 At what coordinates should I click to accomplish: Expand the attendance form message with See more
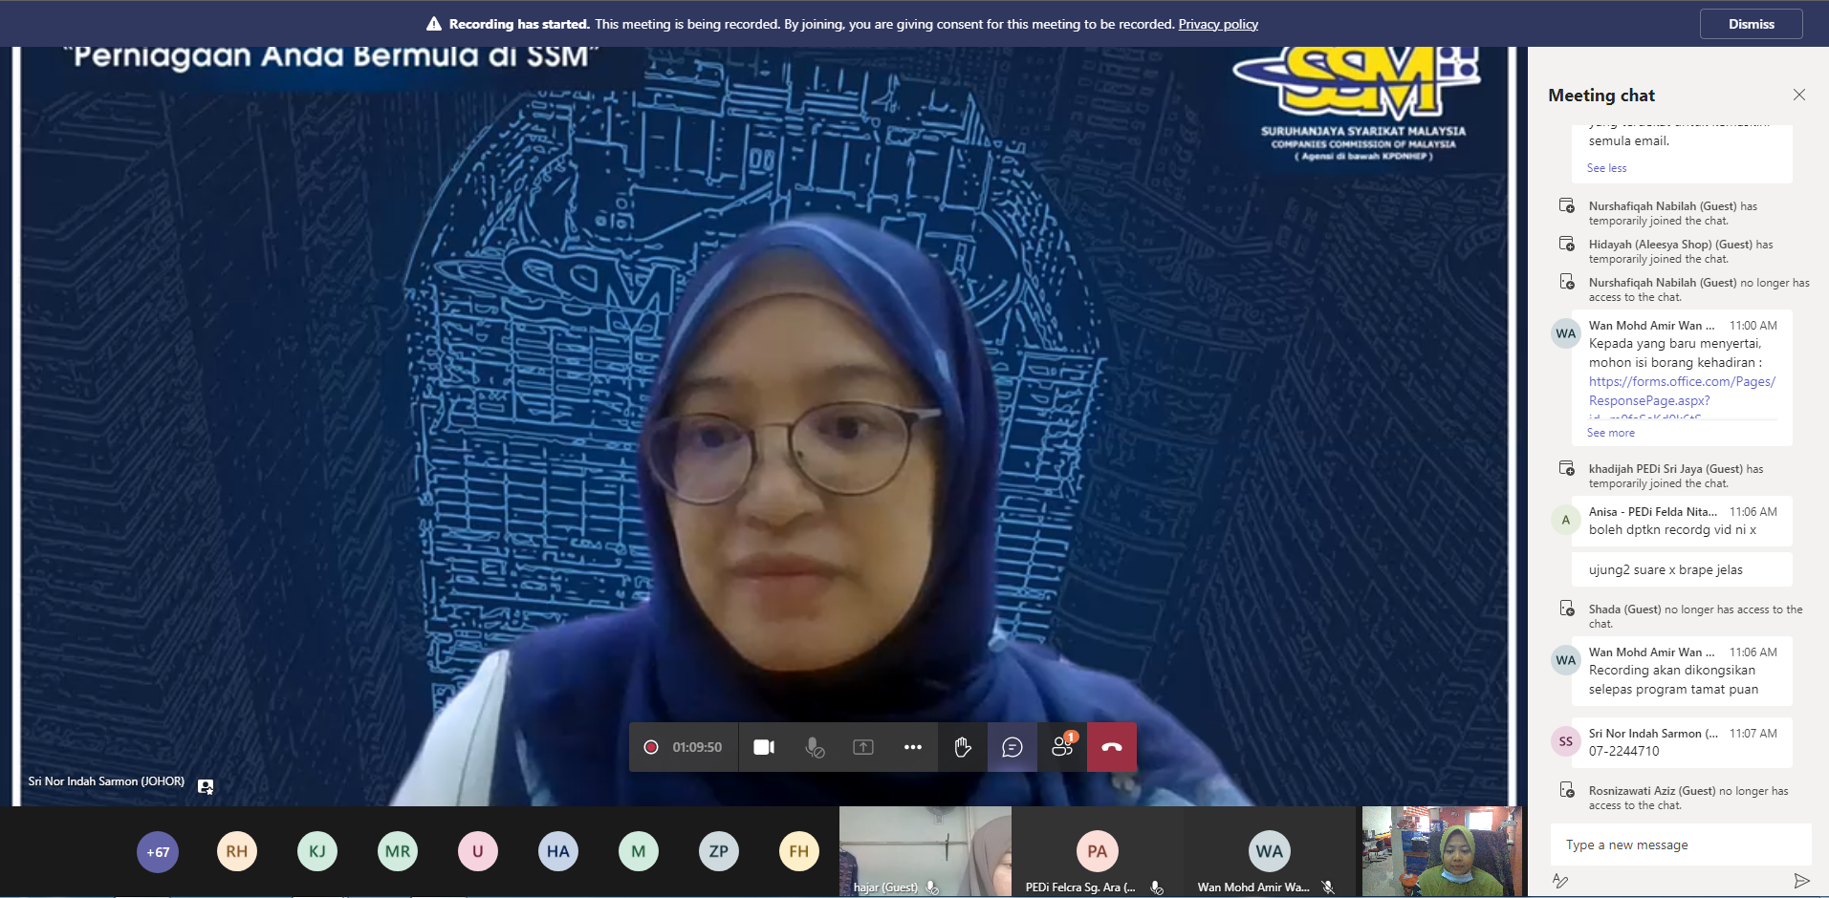[x=1610, y=433]
